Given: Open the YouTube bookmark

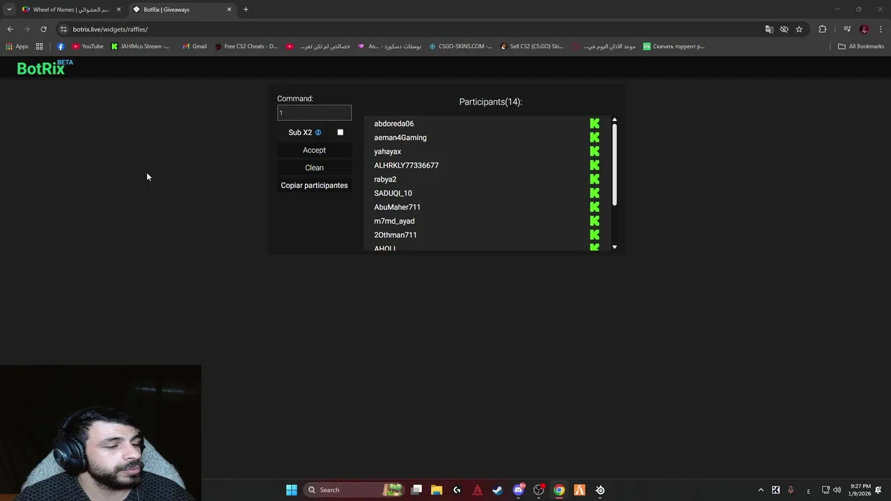Looking at the screenshot, I should click(x=88, y=47).
